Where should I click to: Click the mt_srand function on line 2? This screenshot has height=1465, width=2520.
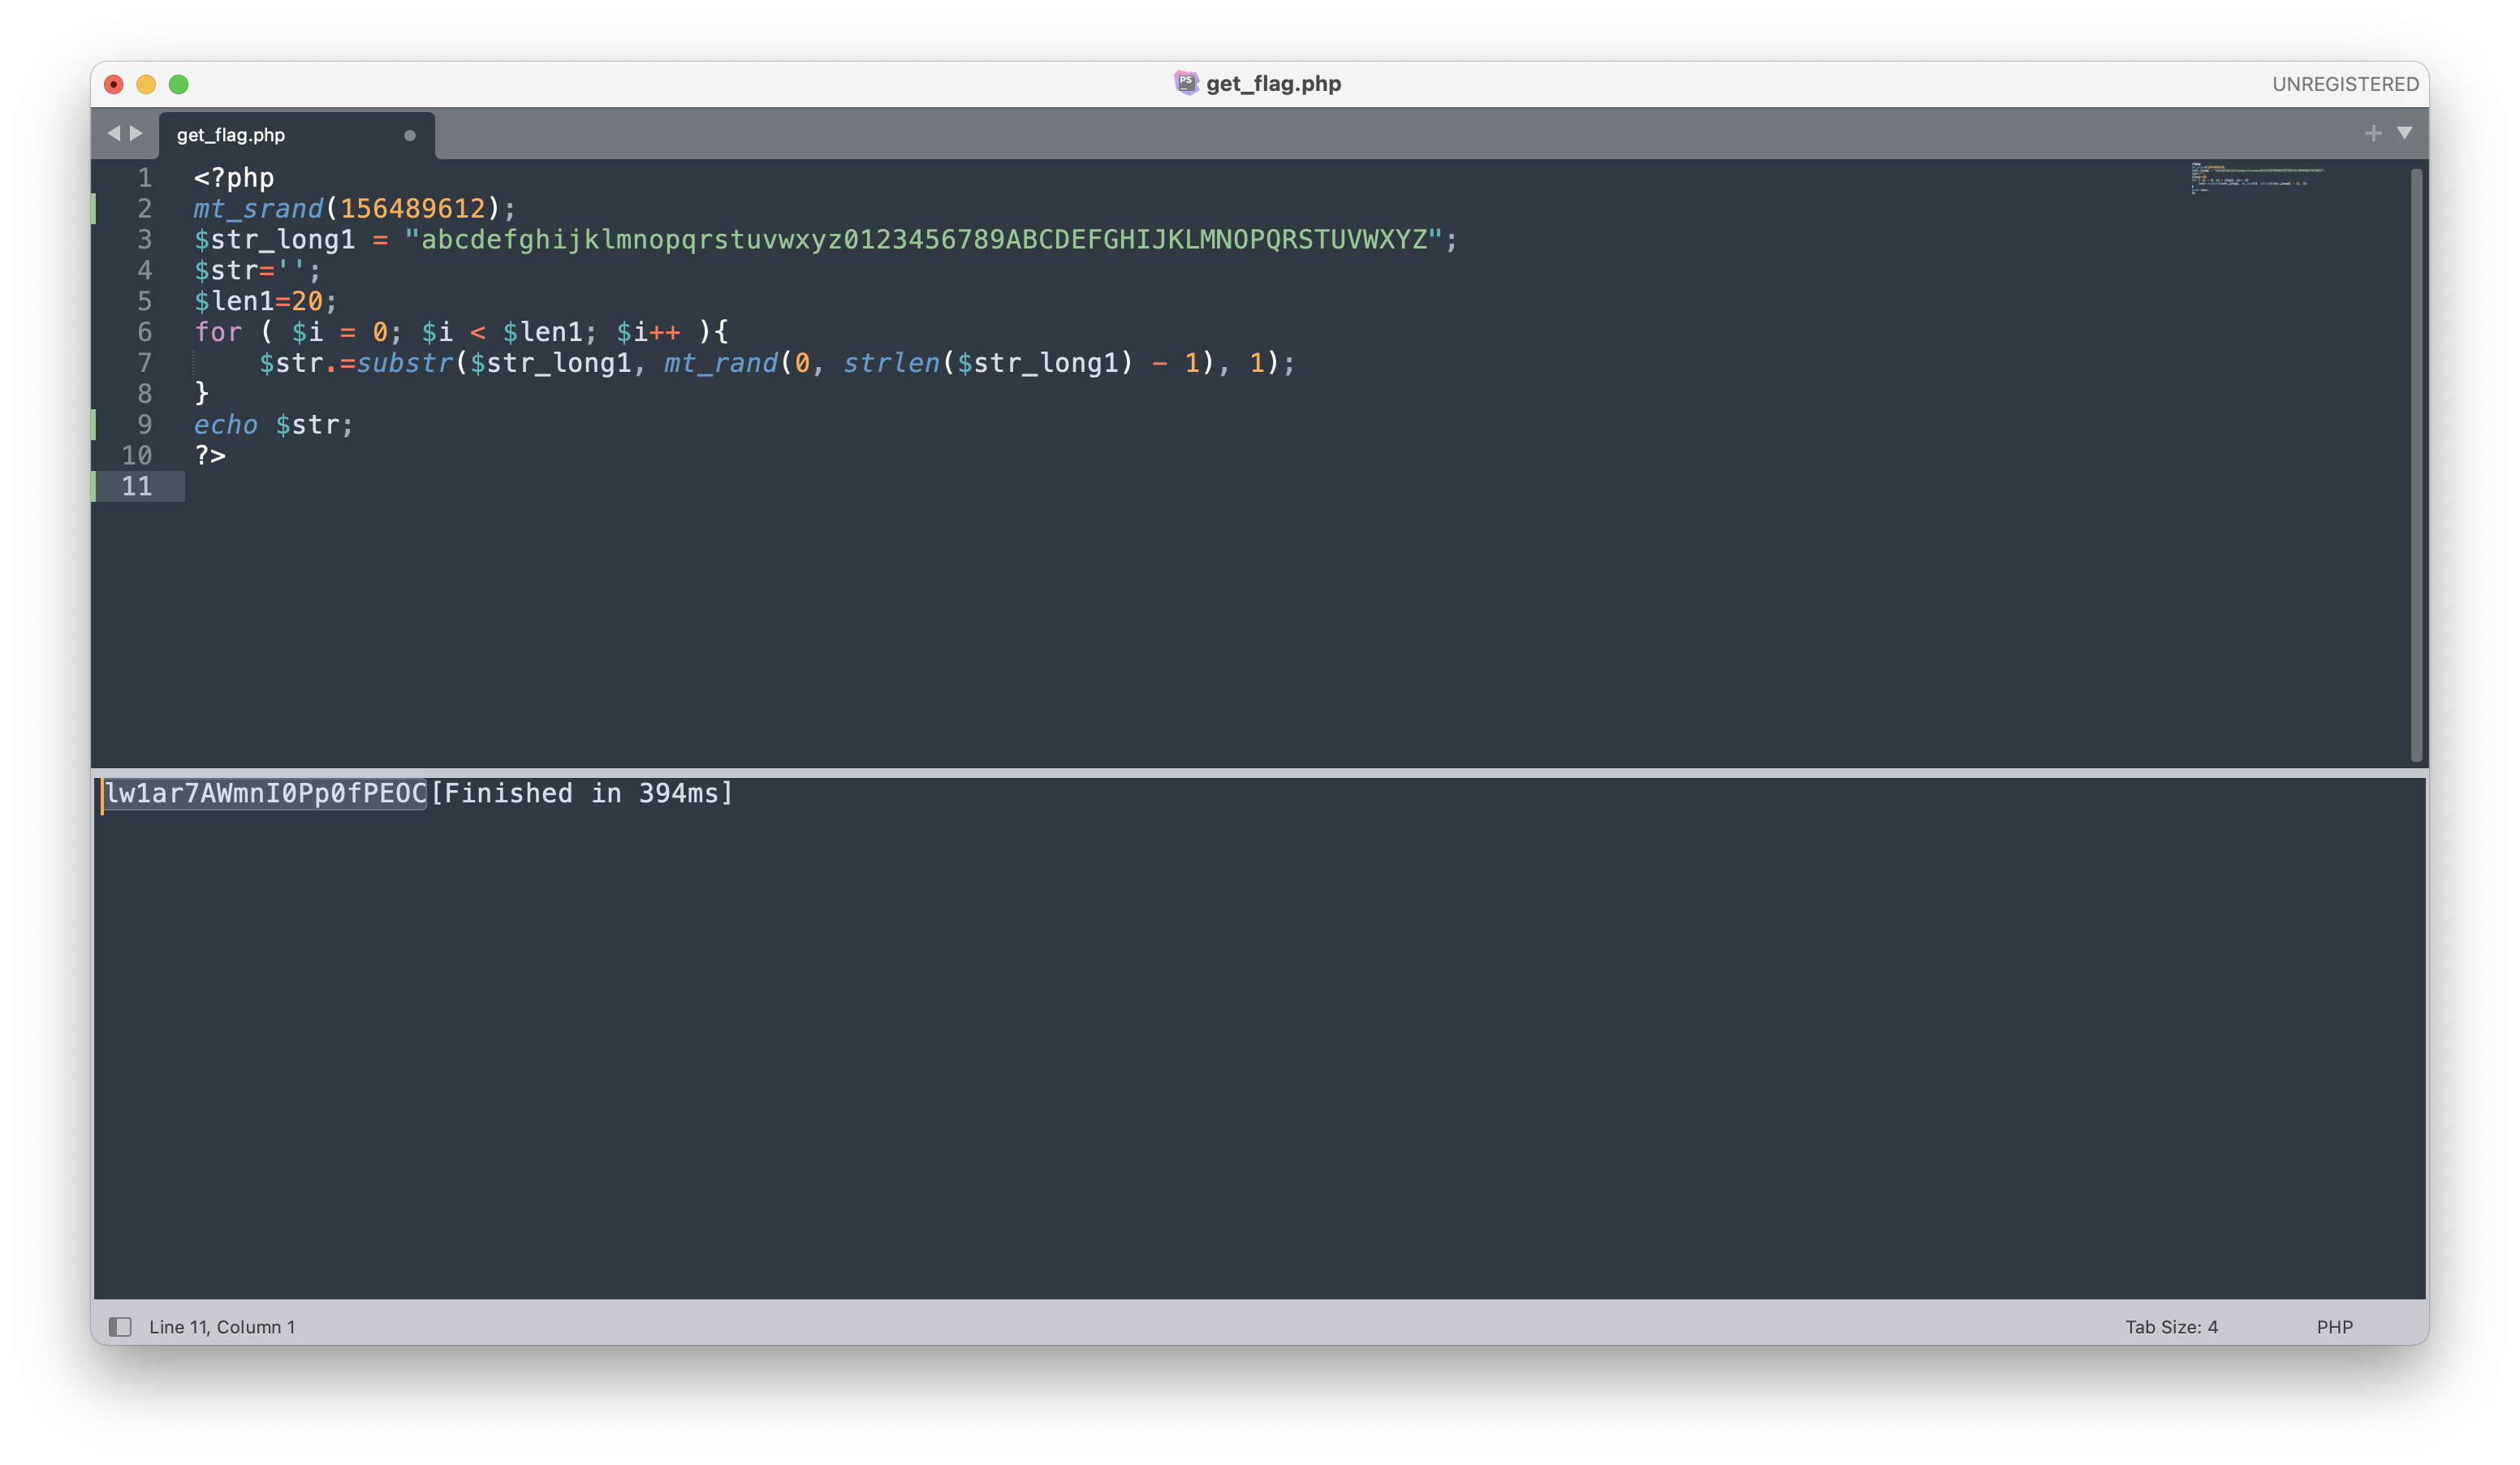[x=258, y=208]
